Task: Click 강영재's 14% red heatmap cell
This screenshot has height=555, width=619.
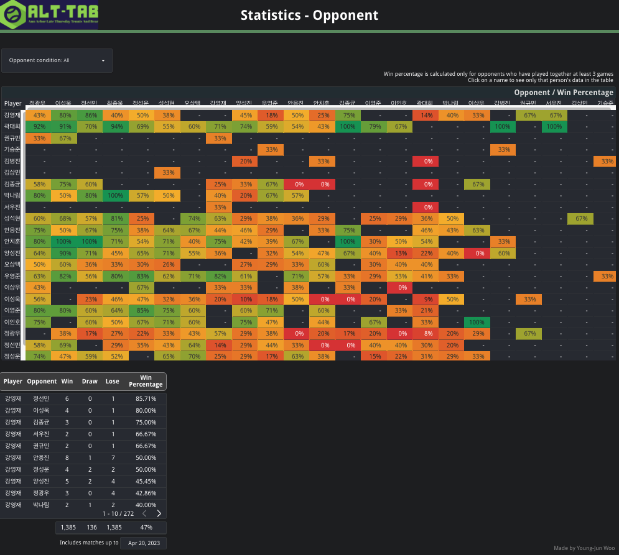Action: (426, 115)
